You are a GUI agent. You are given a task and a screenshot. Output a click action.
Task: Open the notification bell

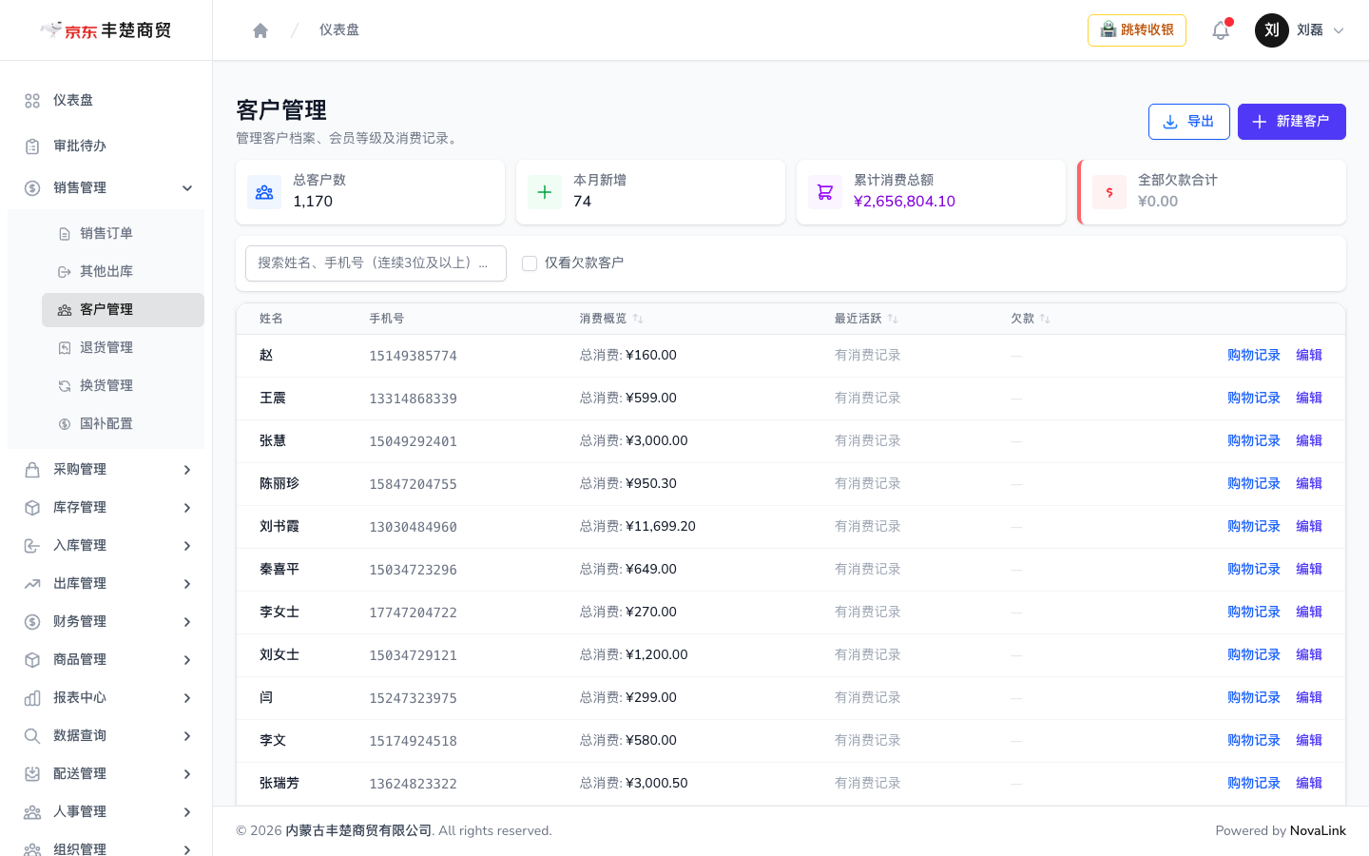pos(1221,30)
